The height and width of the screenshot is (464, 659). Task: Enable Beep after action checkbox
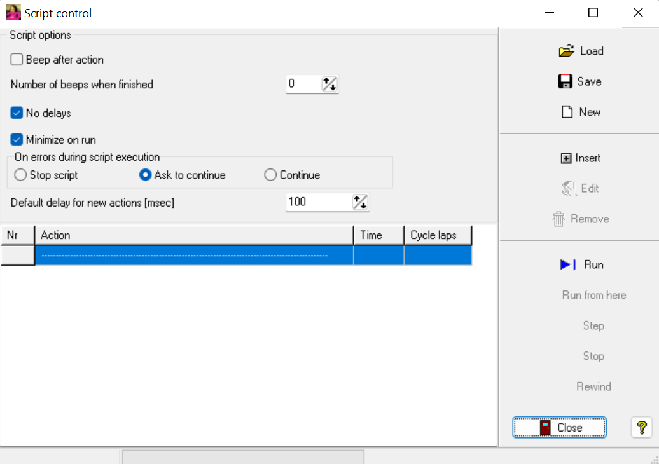[x=17, y=60]
